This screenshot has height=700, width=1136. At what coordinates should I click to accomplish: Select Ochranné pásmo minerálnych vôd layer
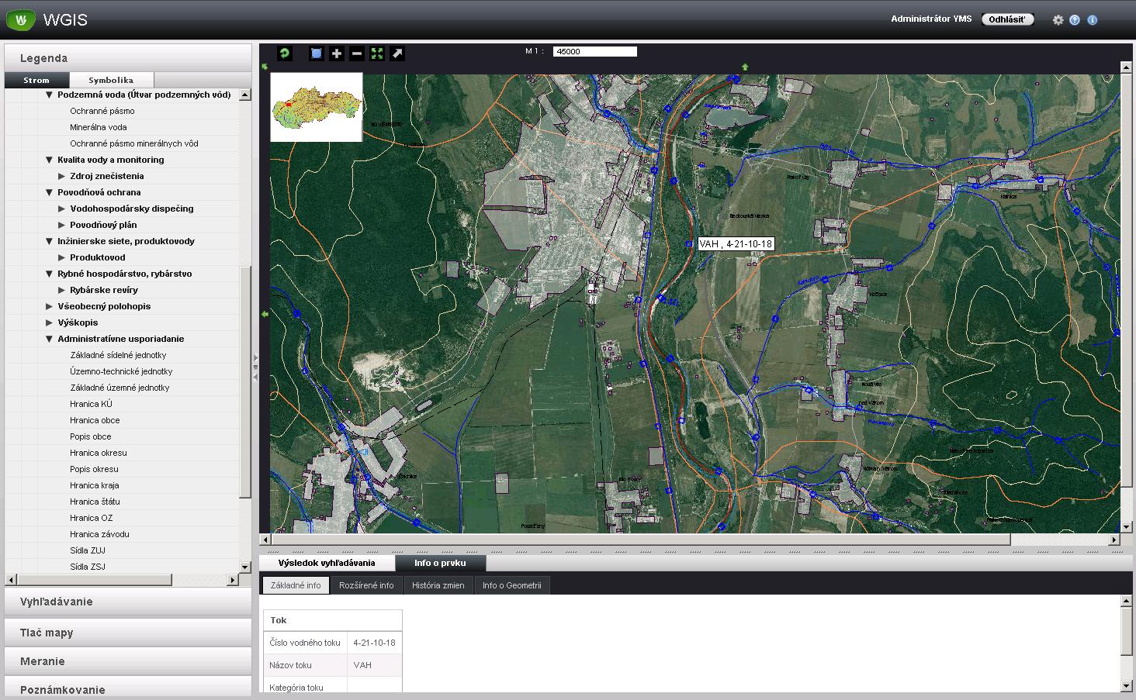(134, 143)
